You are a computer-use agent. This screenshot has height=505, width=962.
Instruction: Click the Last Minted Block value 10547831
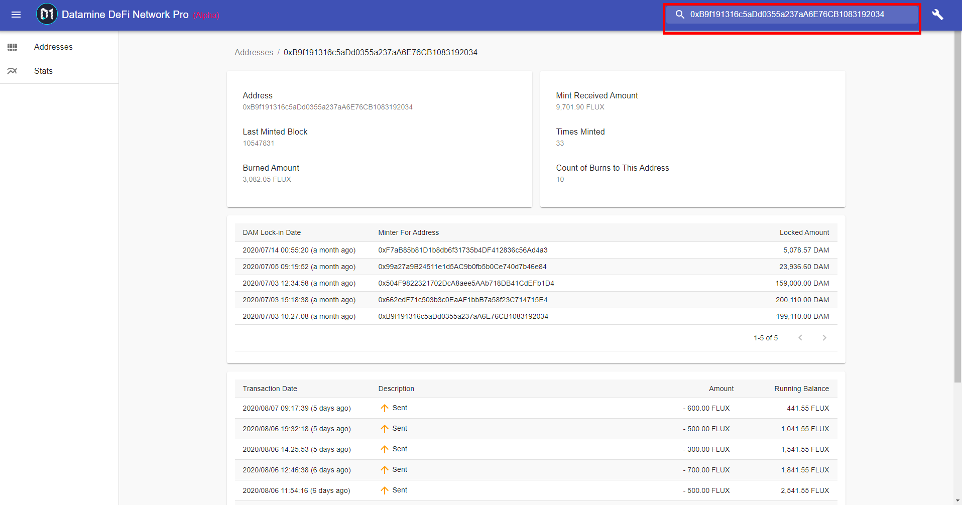coord(259,143)
